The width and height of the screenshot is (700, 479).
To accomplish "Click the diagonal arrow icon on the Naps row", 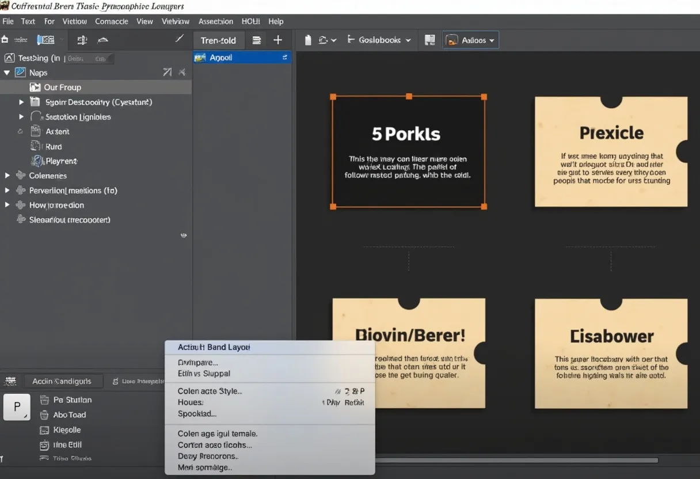I will 167,73.
